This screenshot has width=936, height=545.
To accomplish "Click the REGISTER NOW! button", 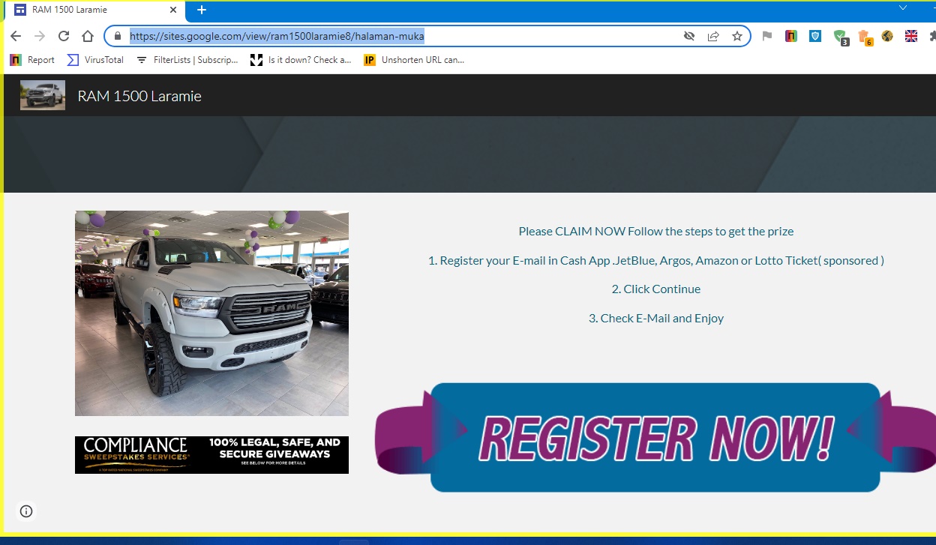I will point(655,437).
